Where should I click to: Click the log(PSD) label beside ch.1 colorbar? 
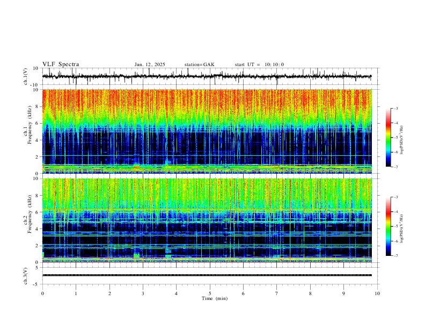pos(402,140)
